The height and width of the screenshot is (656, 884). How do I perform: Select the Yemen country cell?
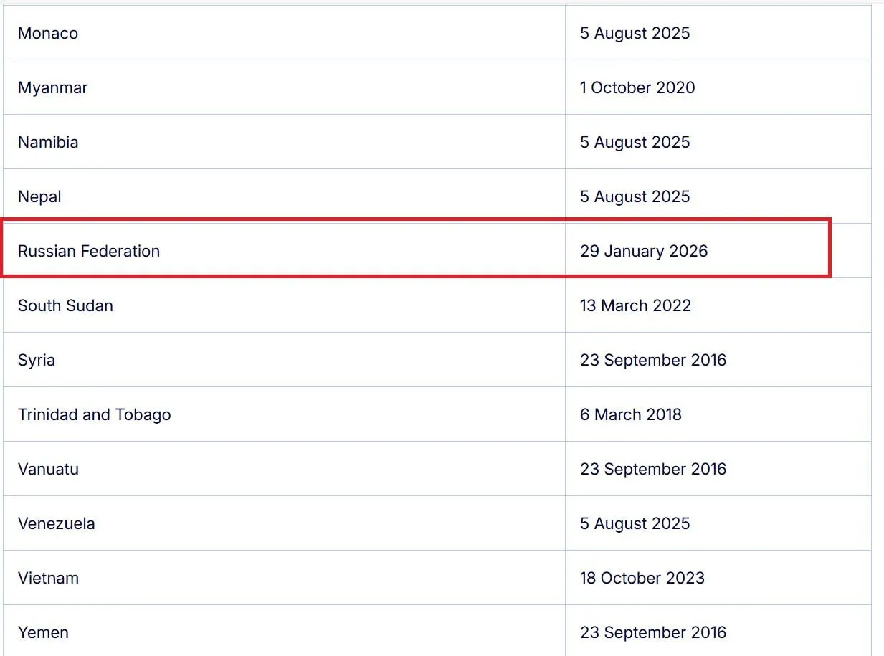(x=44, y=632)
